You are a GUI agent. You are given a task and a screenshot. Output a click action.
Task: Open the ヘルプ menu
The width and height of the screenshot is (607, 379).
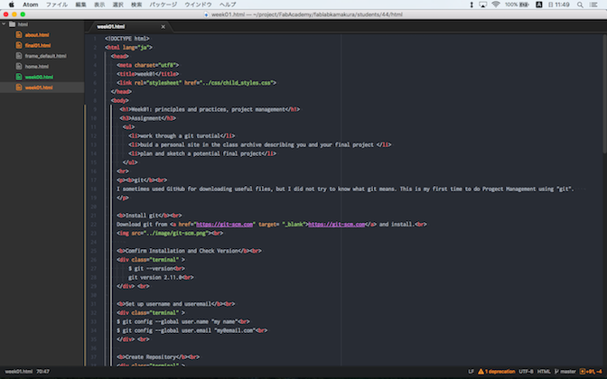(228, 5)
